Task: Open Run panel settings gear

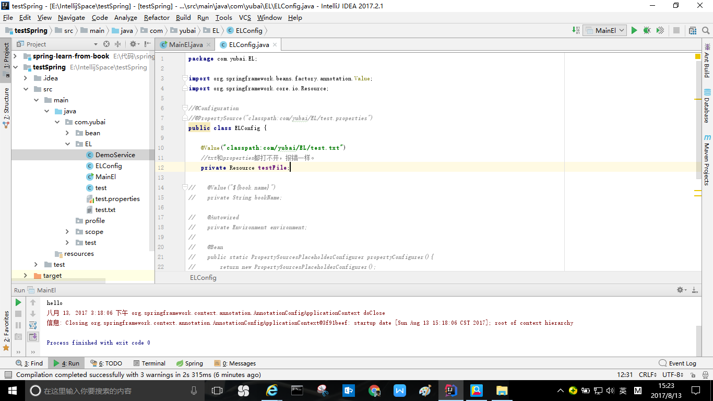Action: 681,290
